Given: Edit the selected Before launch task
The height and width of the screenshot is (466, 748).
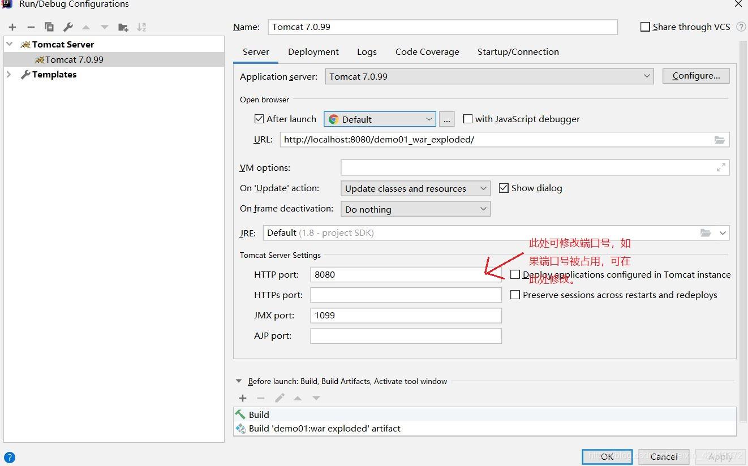Looking at the screenshot, I should pos(280,398).
